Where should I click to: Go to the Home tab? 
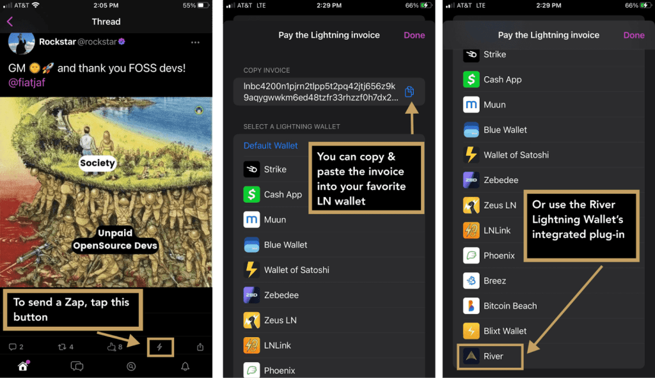point(23,366)
